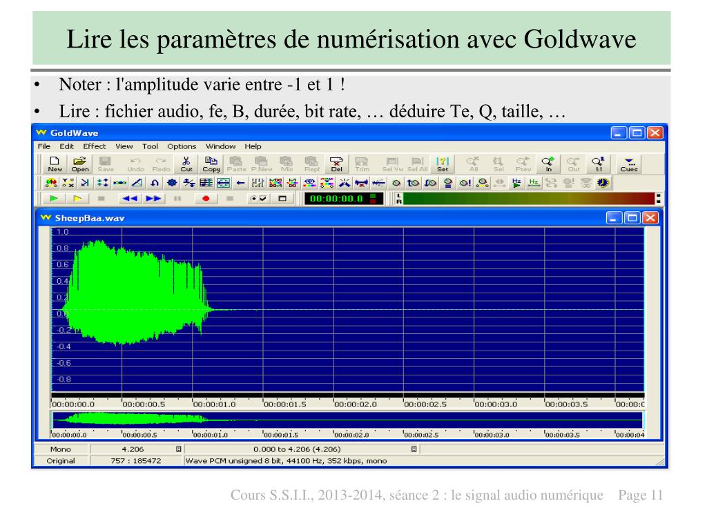Open the Edit menu
The image size is (707, 530).
pyautogui.click(x=66, y=146)
